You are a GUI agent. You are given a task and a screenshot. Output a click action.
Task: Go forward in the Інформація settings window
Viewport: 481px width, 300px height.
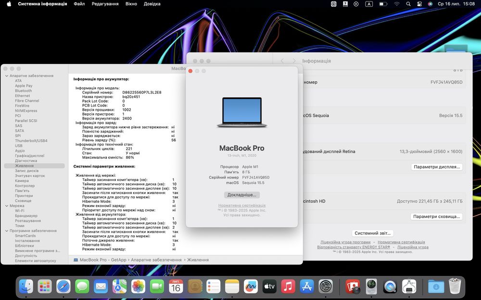(x=294, y=61)
